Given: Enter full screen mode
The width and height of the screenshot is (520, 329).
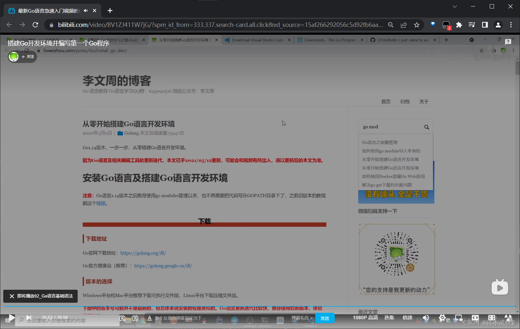Looking at the screenshot, I should 508,318.
